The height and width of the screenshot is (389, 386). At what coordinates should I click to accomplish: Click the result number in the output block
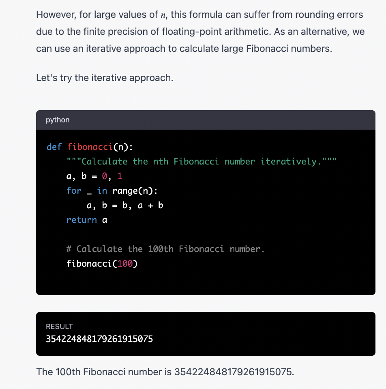coord(99,339)
